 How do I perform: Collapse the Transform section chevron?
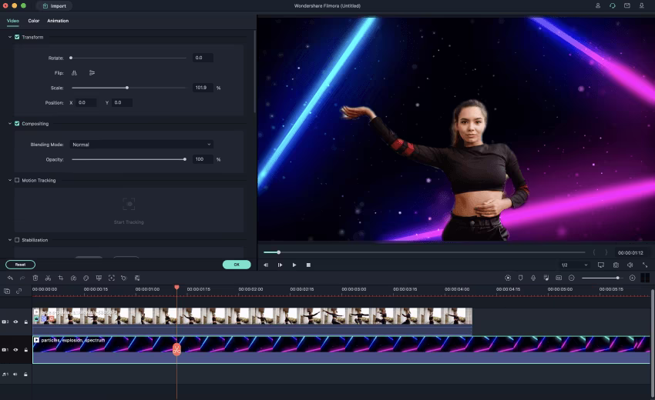point(10,37)
